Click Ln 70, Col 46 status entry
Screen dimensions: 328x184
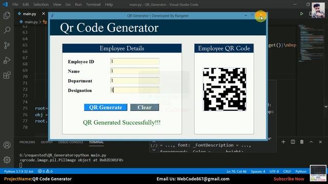pyautogui.click(x=236, y=171)
